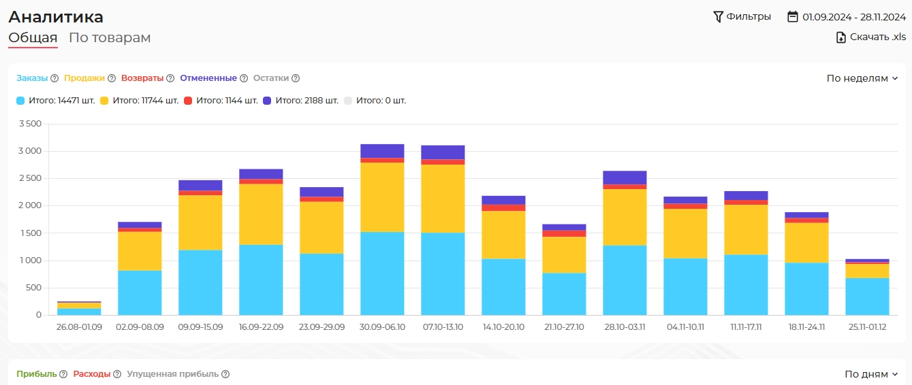Screen dimensions: 912x385
Task: Click help icon next to Упущенная прибыль
Action: pyautogui.click(x=225, y=374)
